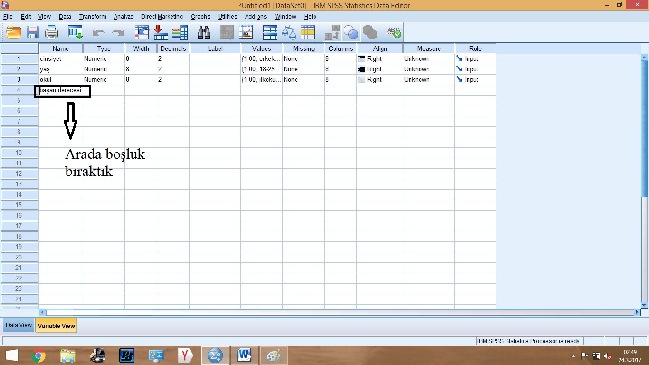Screen dimensions: 649x365
Task: Print using the printer toolbar icon
Action: click(x=51, y=32)
